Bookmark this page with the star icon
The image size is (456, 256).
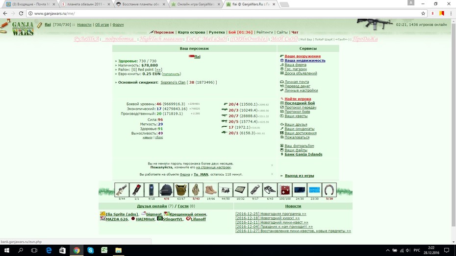click(423, 13)
